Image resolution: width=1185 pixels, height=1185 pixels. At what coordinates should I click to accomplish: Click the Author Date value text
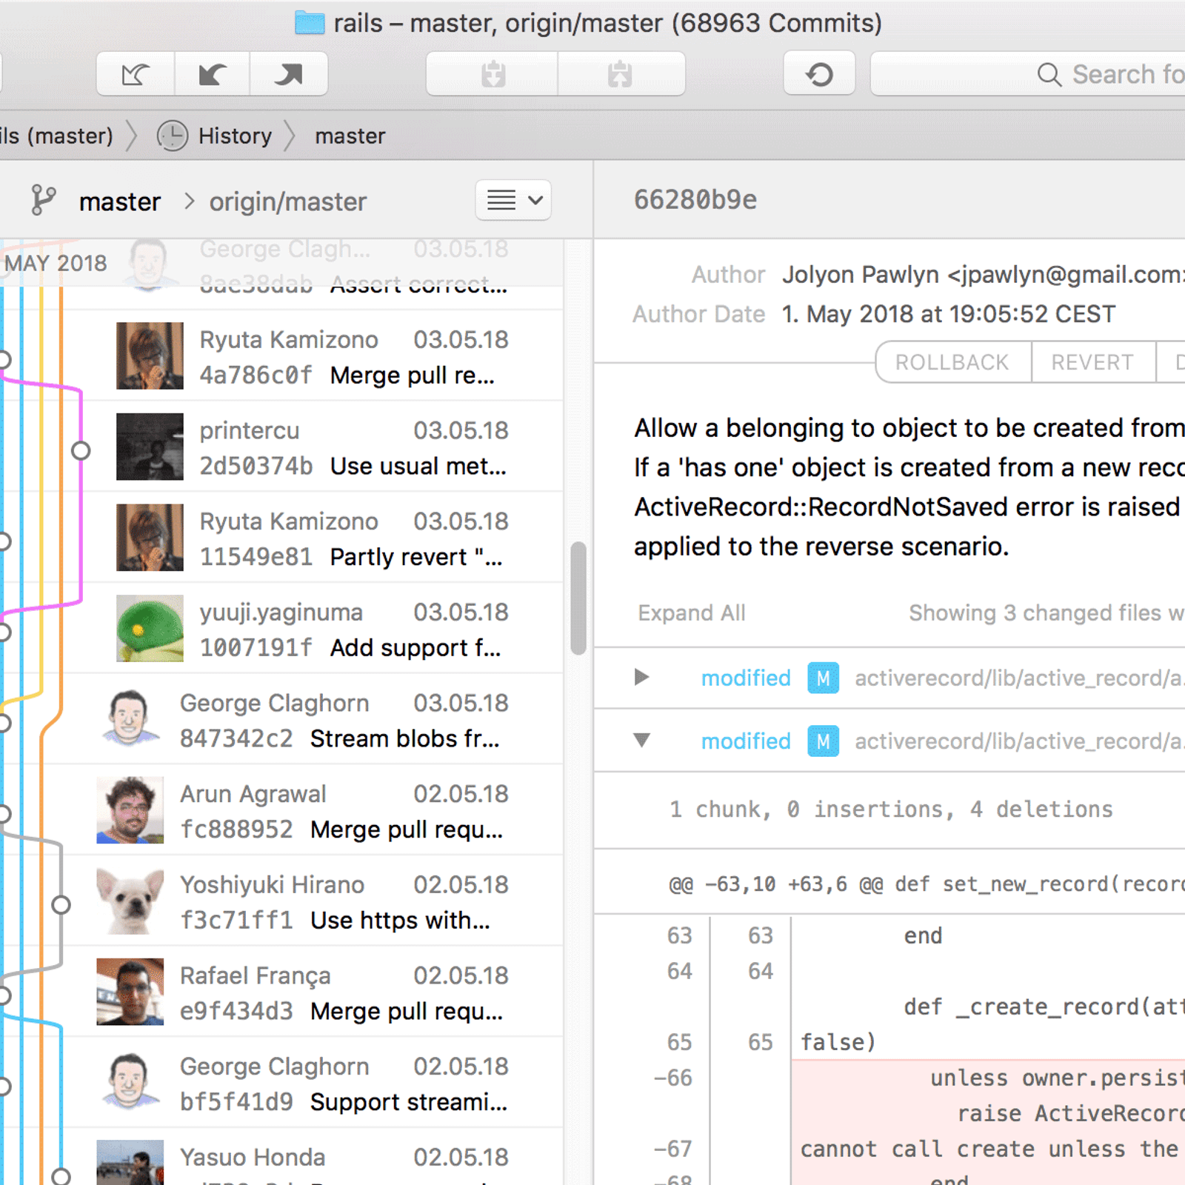pos(949,314)
